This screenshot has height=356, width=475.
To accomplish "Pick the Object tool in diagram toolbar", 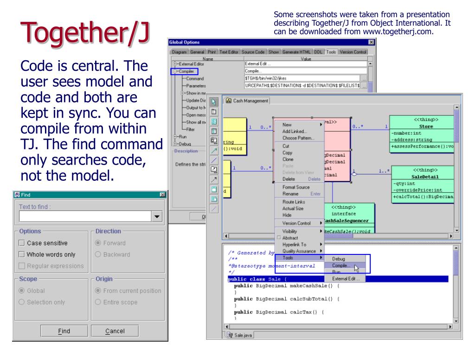I will click(x=214, y=189).
